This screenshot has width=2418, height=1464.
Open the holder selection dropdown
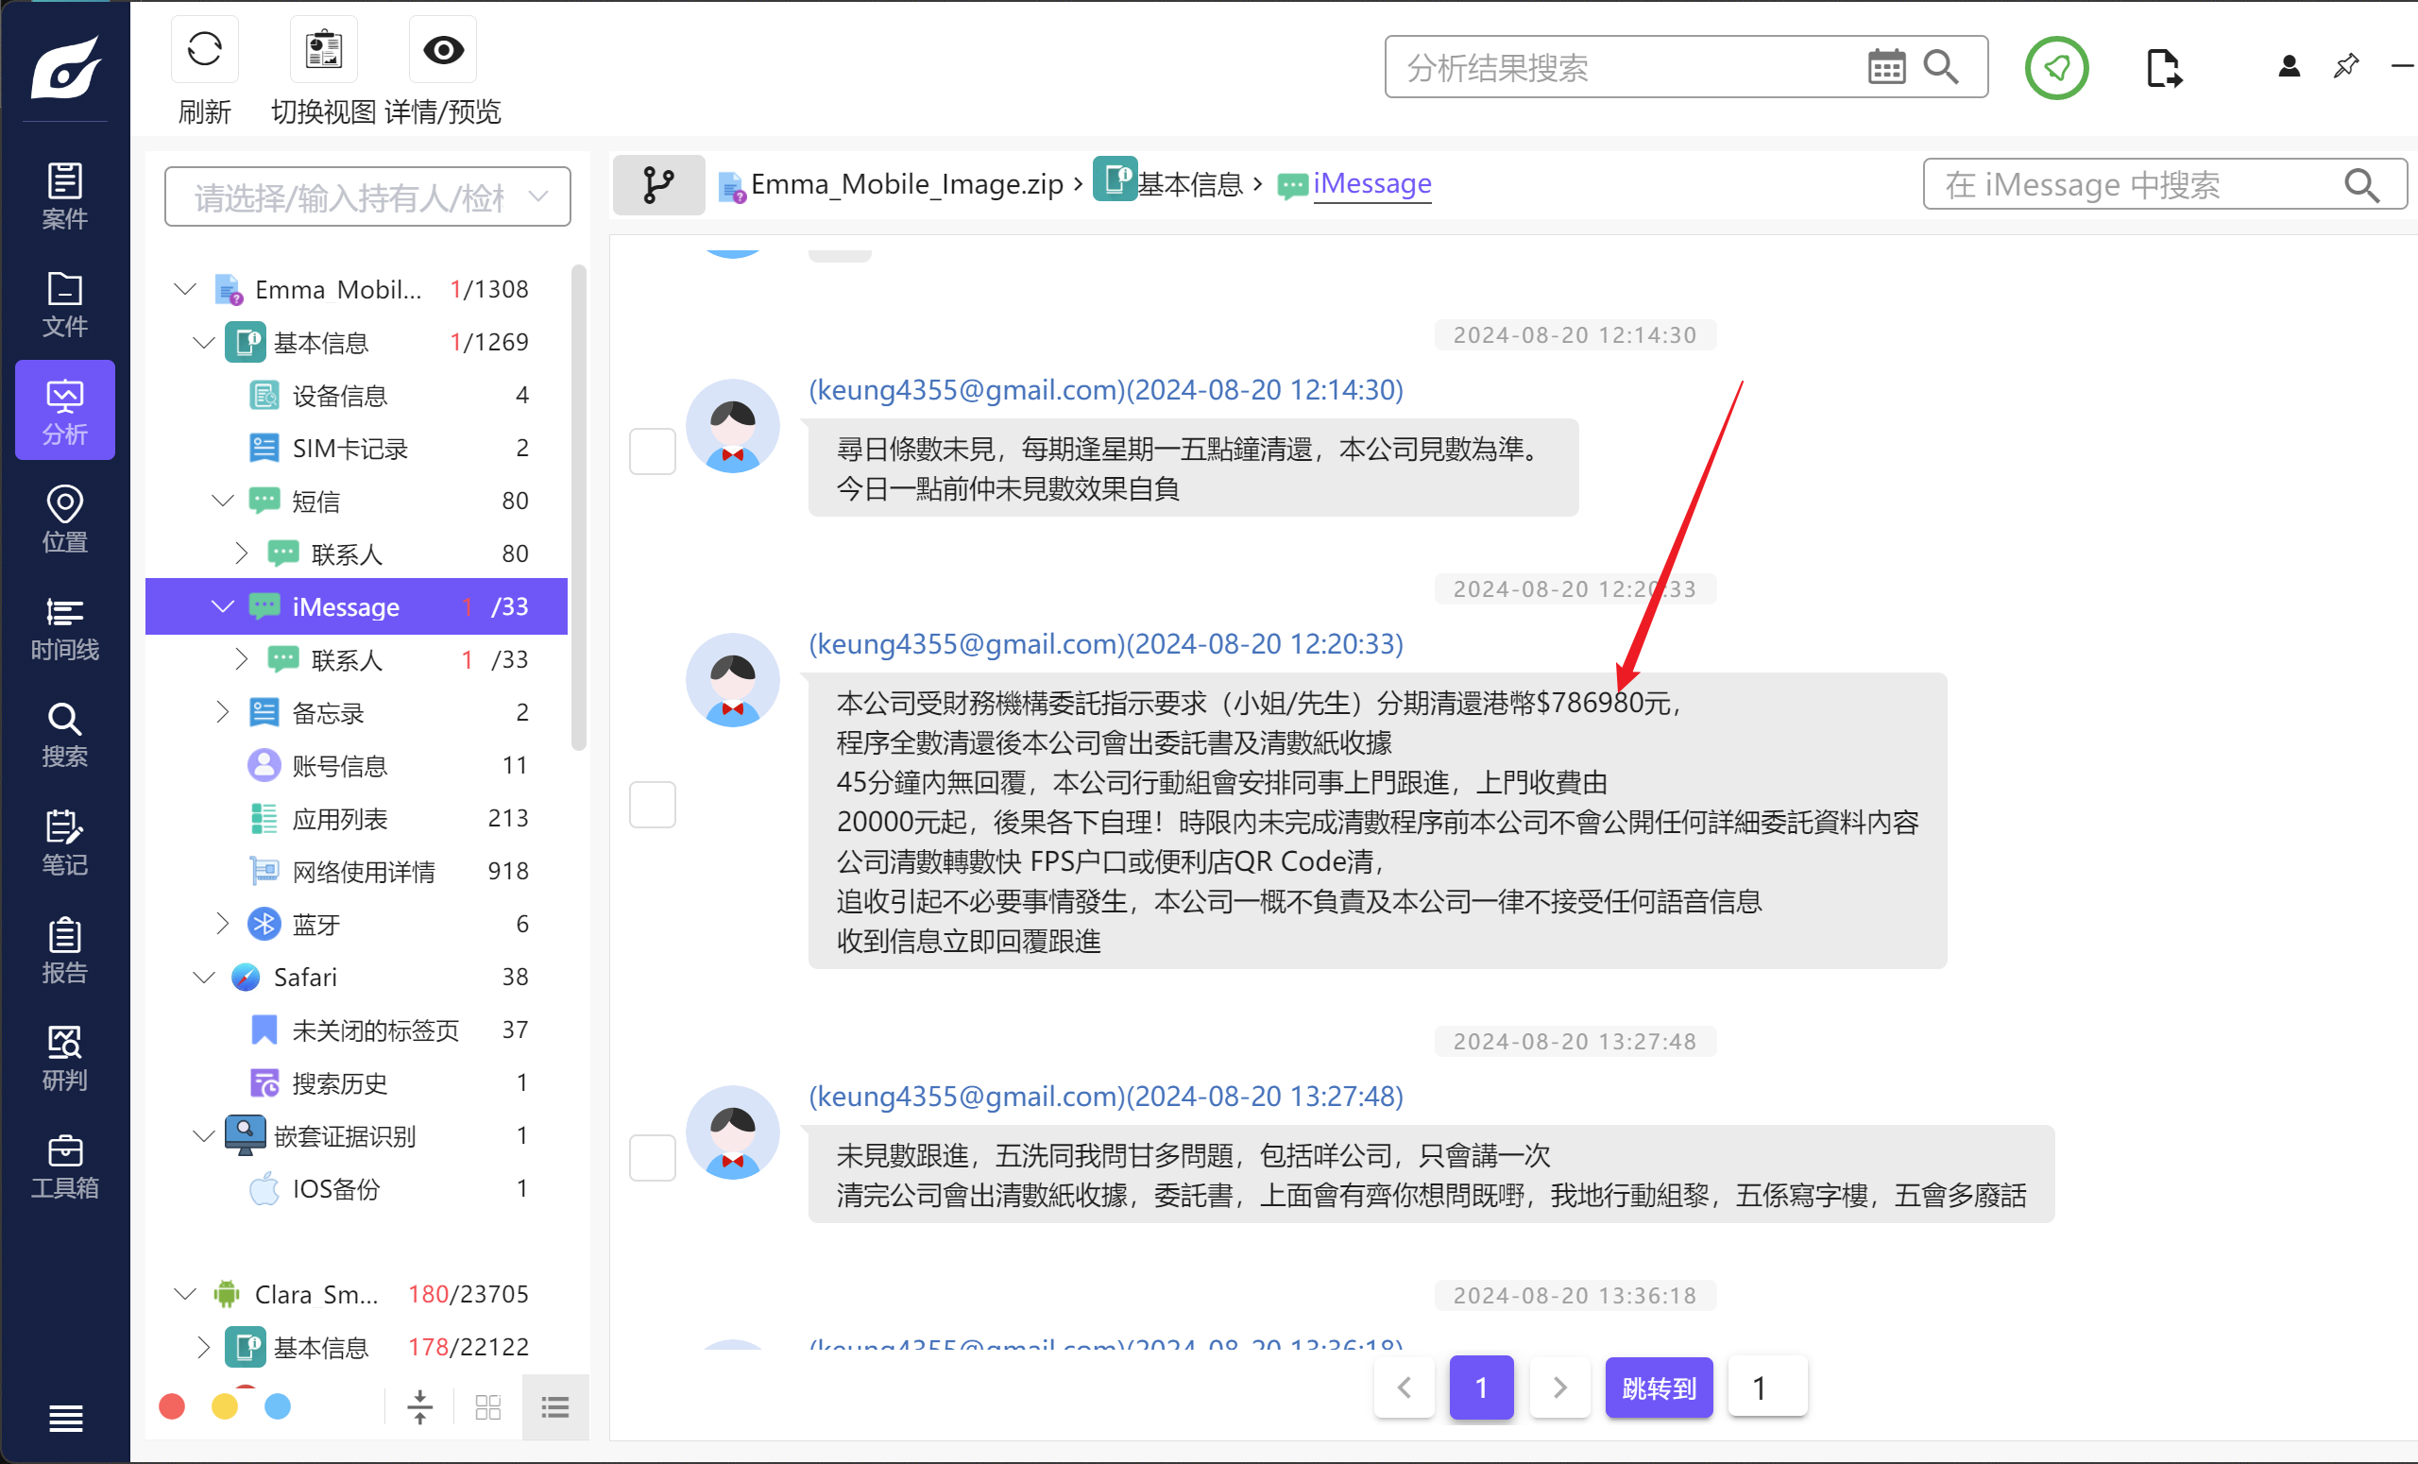367,197
